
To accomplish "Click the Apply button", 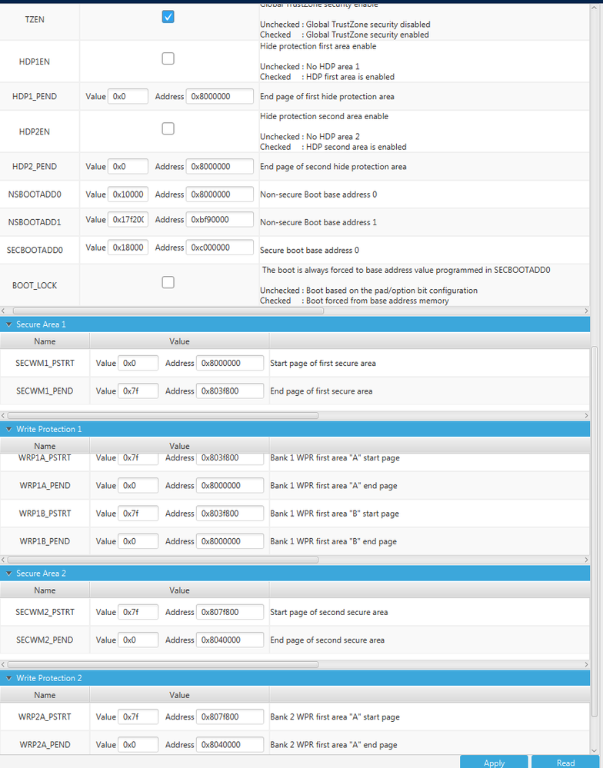I will [x=494, y=763].
